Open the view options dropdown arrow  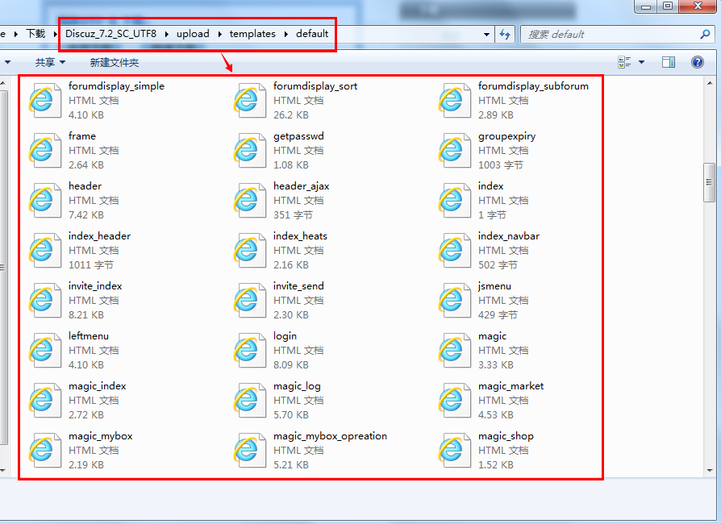point(641,62)
